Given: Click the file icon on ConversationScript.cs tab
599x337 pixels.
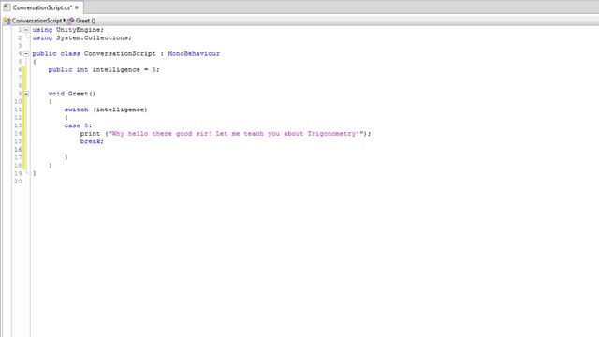Looking at the screenshot, I should coord(7,7).
